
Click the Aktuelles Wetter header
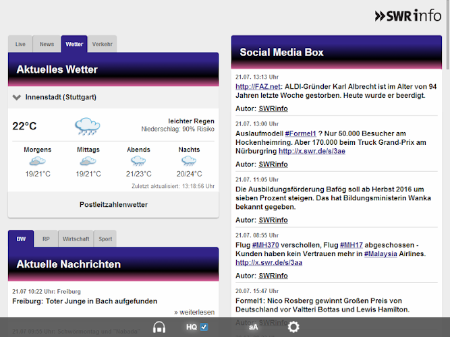coord(113,69)
